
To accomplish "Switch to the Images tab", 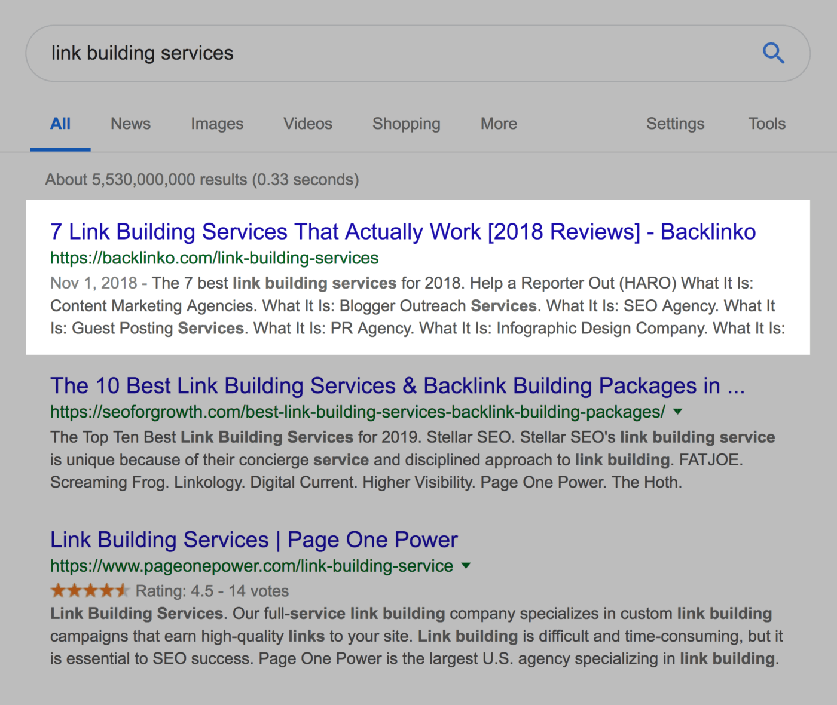I will pyautogui.click(x=217, y=124).
